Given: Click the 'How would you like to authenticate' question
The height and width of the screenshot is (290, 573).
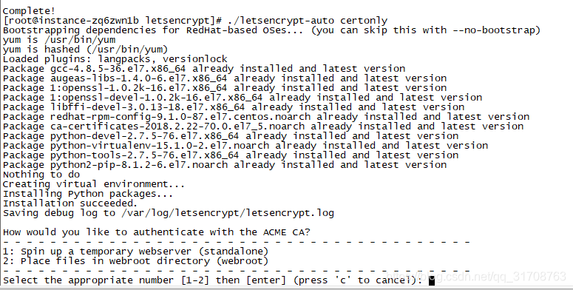Looking at the screenshot, I should [x=157, y=232].
